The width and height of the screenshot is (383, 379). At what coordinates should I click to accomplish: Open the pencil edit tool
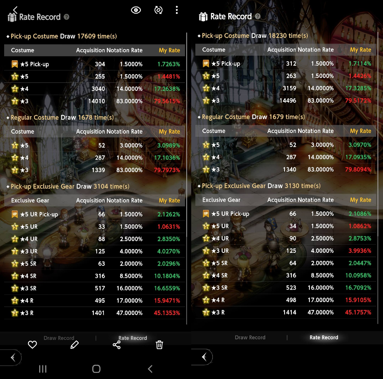pyautogui.click(x=75, y=345)
